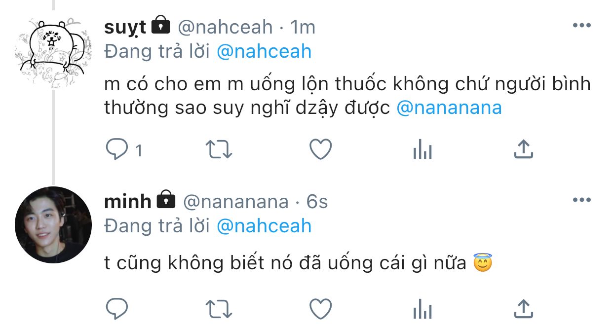Screen dimensions: 613x326
Task: Retweet suyt's tweet
Action: 218,149
